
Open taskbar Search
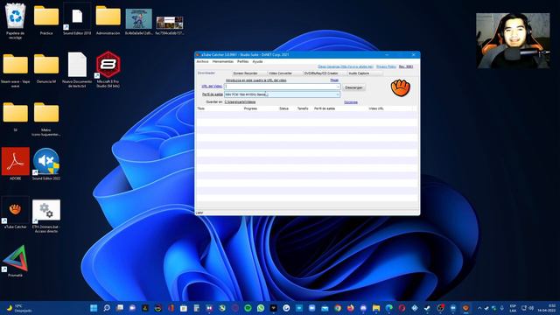click(x=107, y=308)
